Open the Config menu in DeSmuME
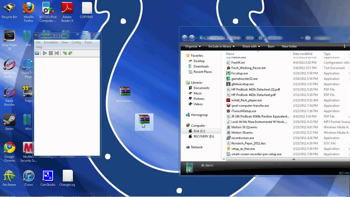Image resolution: width=350 pixels, height=197 pixels. (76, 42)
